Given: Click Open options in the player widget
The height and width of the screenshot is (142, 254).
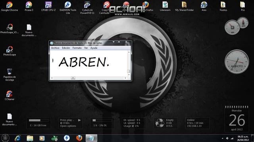Looking at the screenshot, I should coord(68,126).
